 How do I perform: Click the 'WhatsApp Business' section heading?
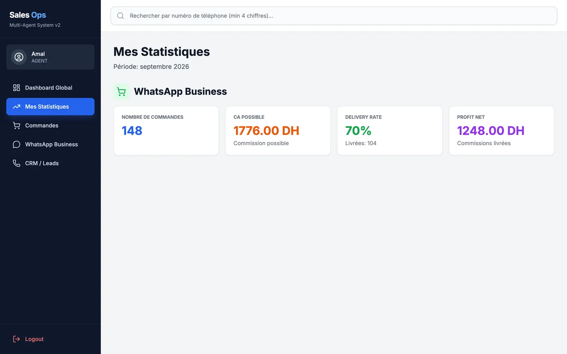click(180, 91)
